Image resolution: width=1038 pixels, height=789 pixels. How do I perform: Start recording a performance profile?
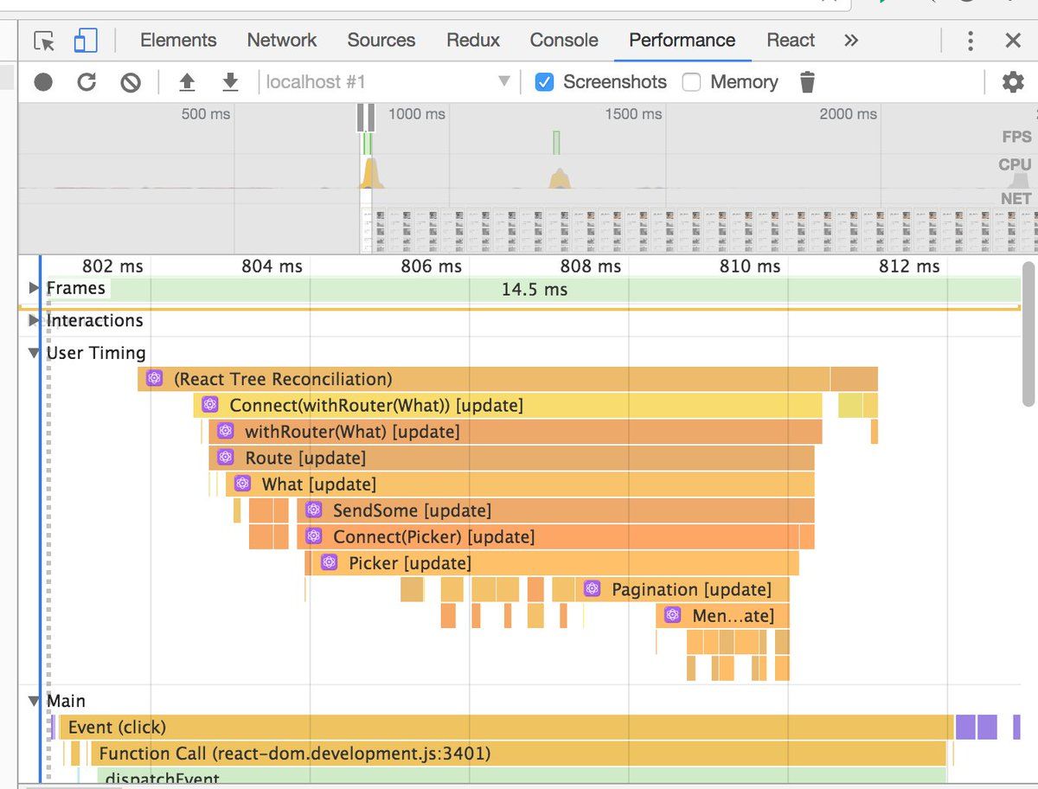pos(43,82)
